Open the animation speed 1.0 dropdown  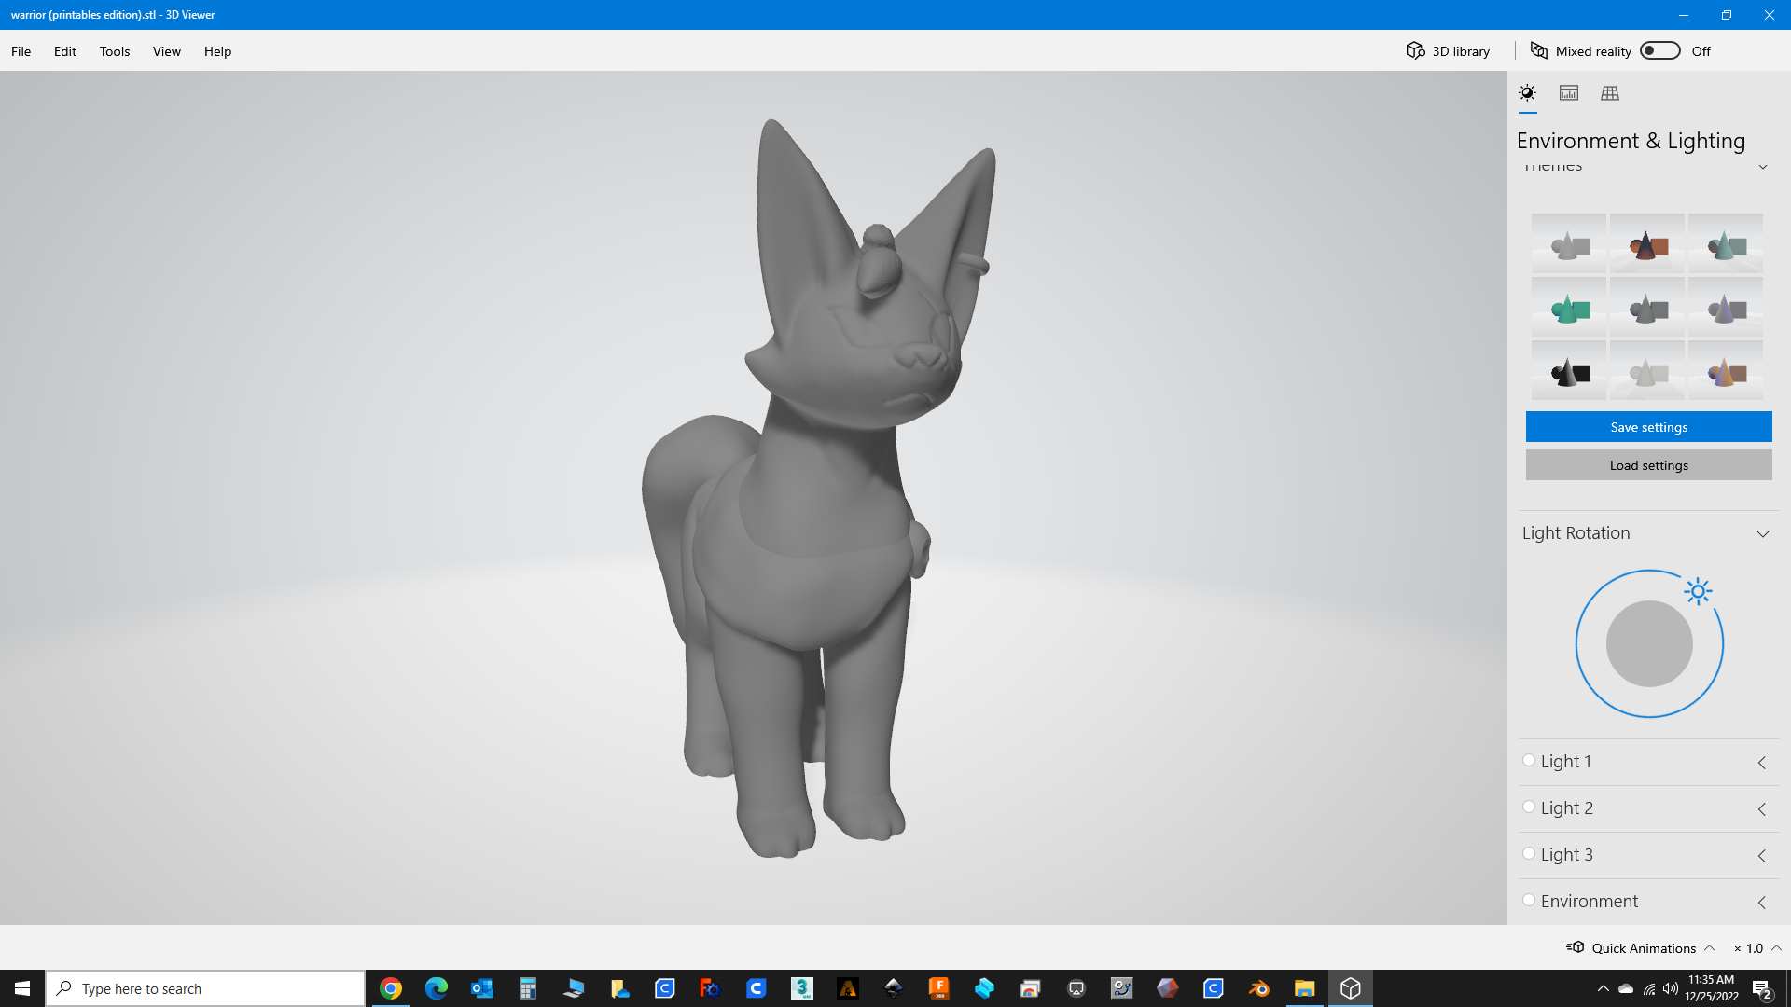click(1757, 948)
